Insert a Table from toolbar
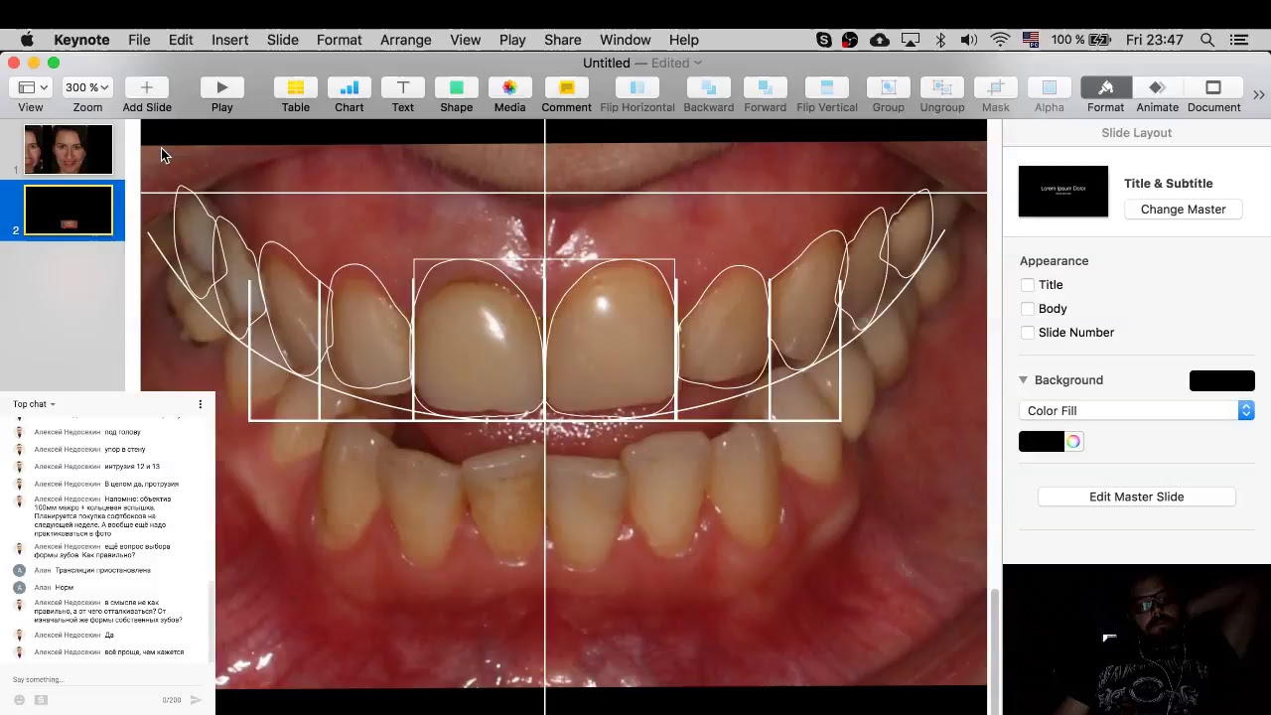 (x=295, y=87)
